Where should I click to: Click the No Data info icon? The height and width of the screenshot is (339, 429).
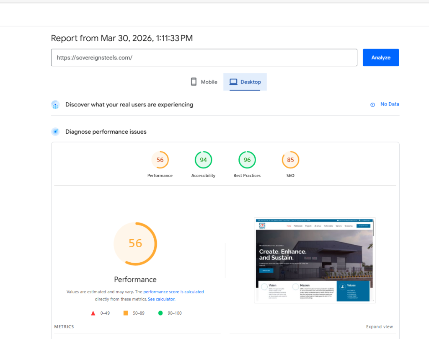372,105
